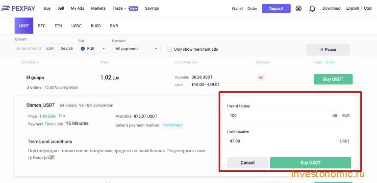The width and height of the screenshot is (377, 183).
Task: Open advertiser Obmen_USDT profile
Action: point(40,105)
